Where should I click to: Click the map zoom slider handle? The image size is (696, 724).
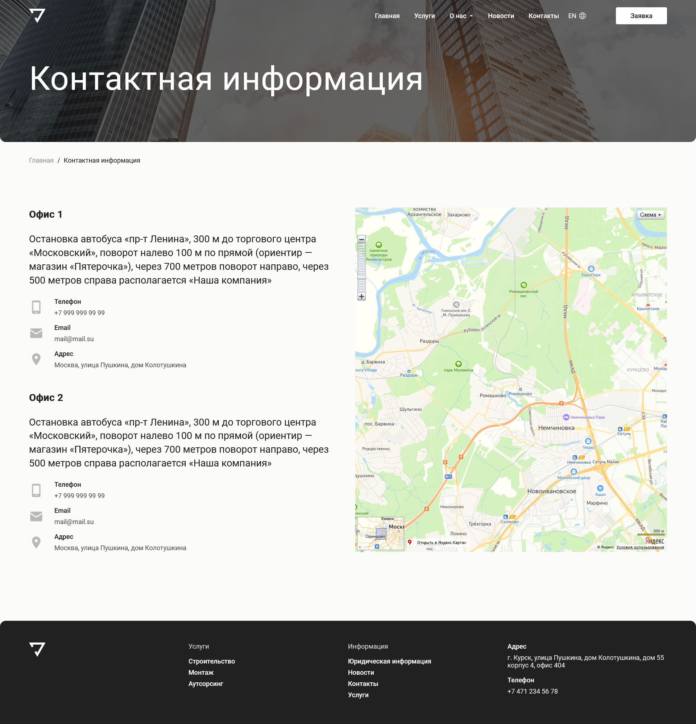361,277
